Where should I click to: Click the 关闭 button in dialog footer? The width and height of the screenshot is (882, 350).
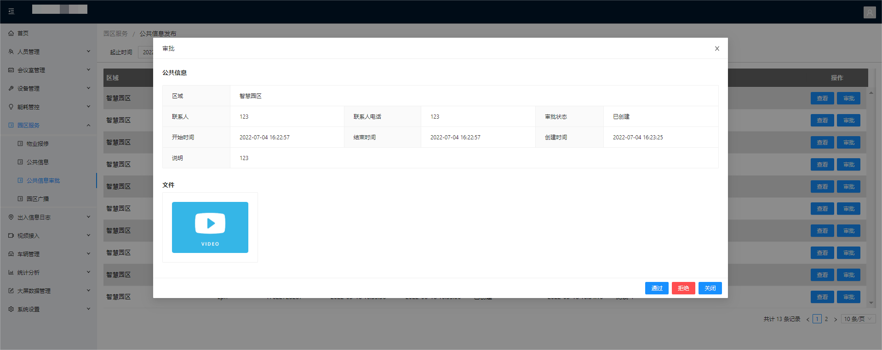click(x=710, y=288)
